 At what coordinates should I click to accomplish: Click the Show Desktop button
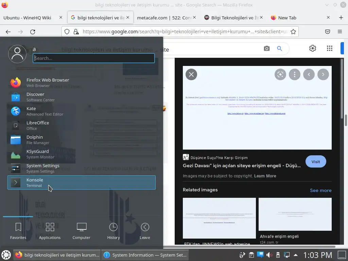click(342, 255)
